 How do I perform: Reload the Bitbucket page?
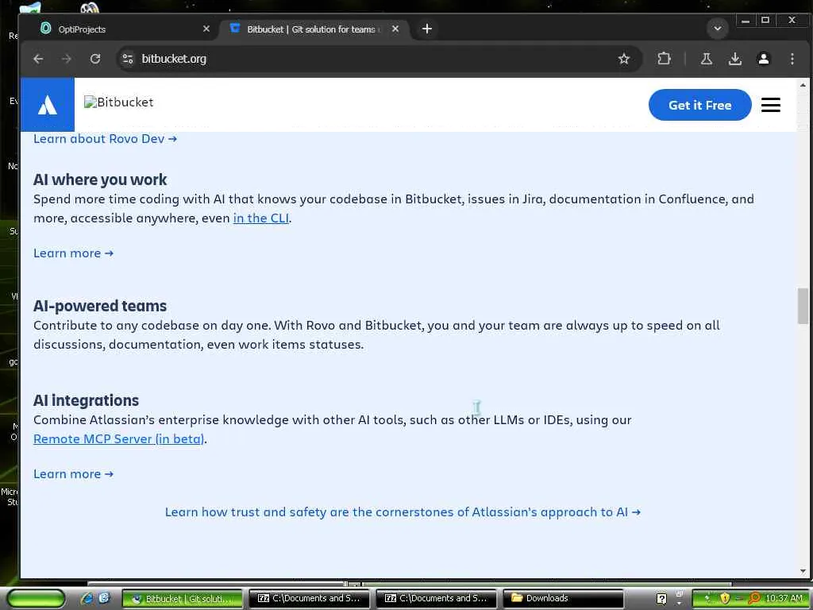(95, 59)
